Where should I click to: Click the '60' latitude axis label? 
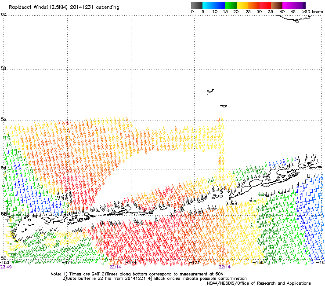point(4,15)
